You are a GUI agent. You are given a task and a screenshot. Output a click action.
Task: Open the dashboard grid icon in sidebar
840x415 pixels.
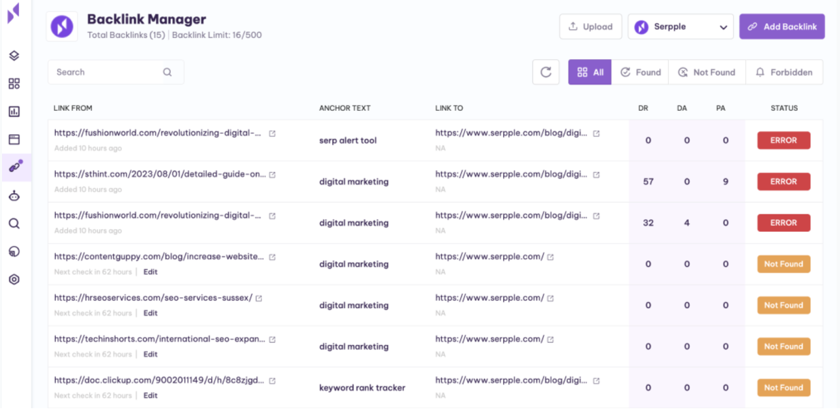click(x=14, y=84)
